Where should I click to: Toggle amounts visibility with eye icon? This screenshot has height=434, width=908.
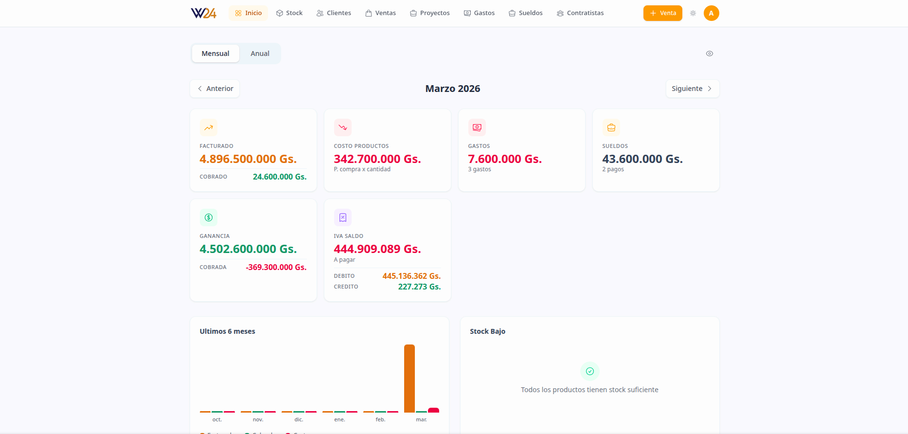[x=710, y=54]
